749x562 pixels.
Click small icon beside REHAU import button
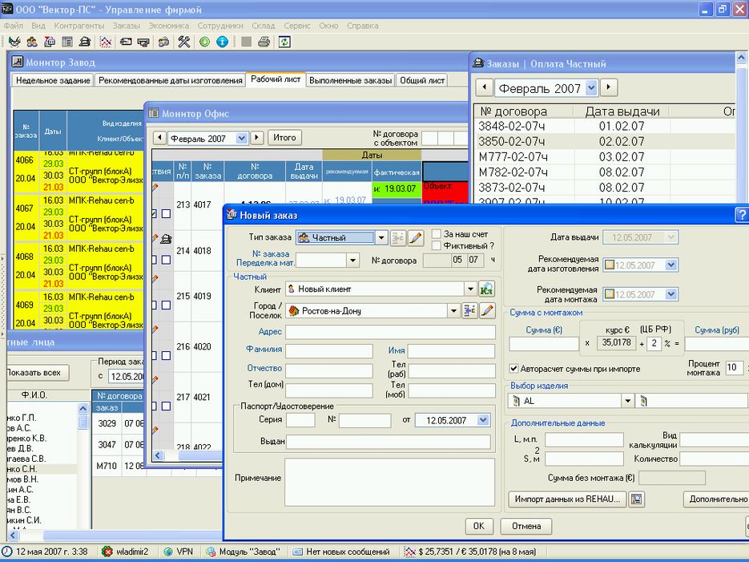click(x=637, y=499)
